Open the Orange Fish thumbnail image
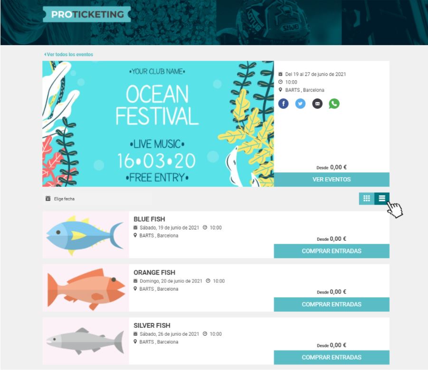This screenshot has height=370, width=428. [86, 288]
